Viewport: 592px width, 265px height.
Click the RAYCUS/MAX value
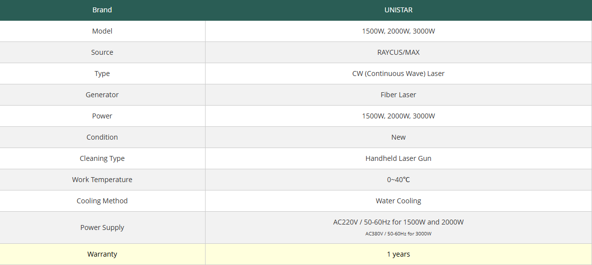(x=398, y=52)
